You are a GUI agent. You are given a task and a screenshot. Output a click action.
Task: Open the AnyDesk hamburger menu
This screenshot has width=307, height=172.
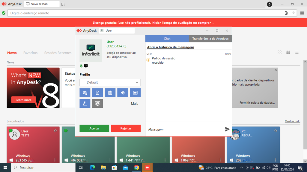click(302, 13)
